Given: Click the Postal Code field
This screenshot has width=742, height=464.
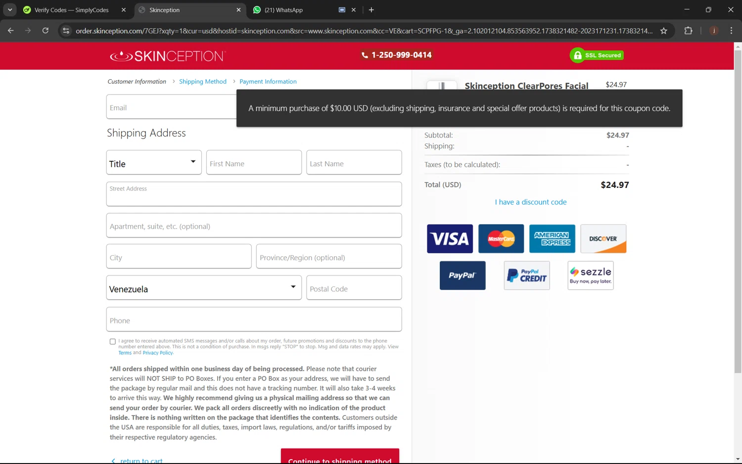Looking at the screenshot, I should point(354,288).
